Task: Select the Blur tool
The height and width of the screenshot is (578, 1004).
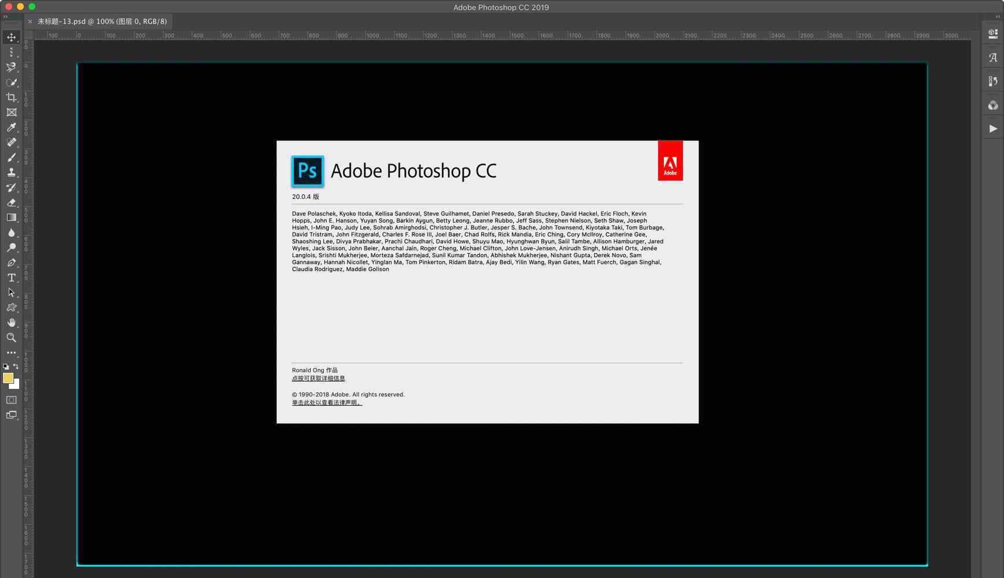Action: click(x=11, y=233)
